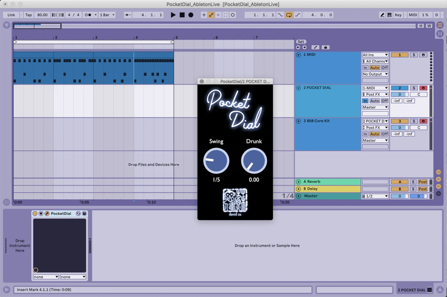Viewport: 447px width, 297px height.
Task: Toggle the computer MIDI keyboard icon
Action: coord(389,15)
